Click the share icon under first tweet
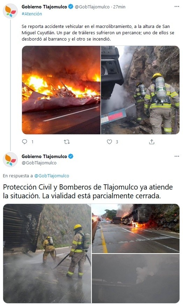This screenshot has width=183, height=306. pos(152,142)
